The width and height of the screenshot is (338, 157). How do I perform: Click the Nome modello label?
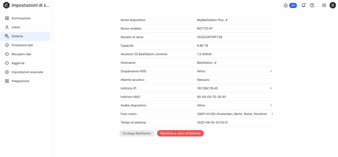[x=131, y=28]
